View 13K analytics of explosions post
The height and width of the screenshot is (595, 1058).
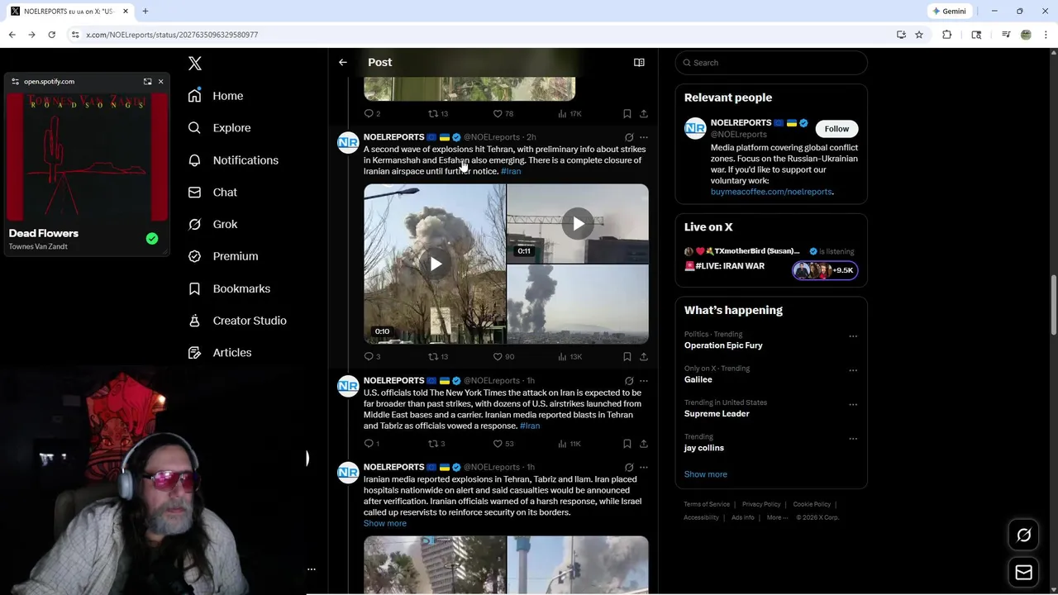point(570,357)
